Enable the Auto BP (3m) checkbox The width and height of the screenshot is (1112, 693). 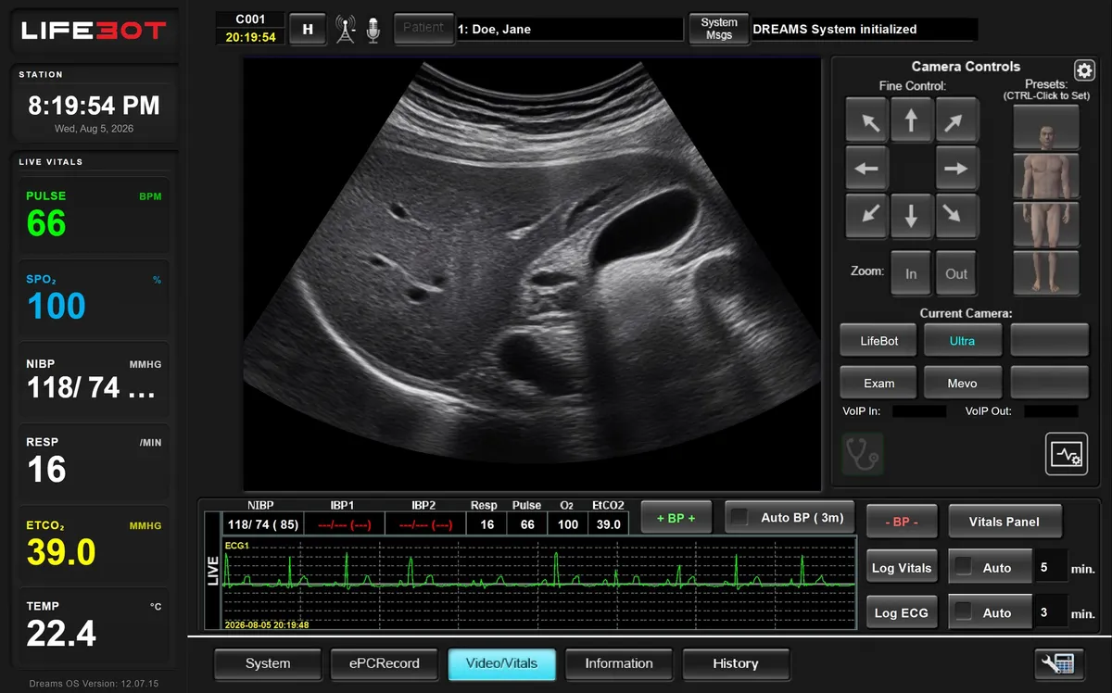click(739, 518)
